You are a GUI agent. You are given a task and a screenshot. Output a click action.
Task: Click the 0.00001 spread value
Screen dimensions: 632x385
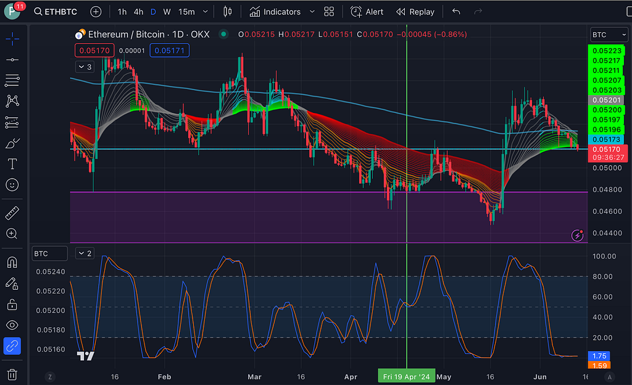pos(132,51)
